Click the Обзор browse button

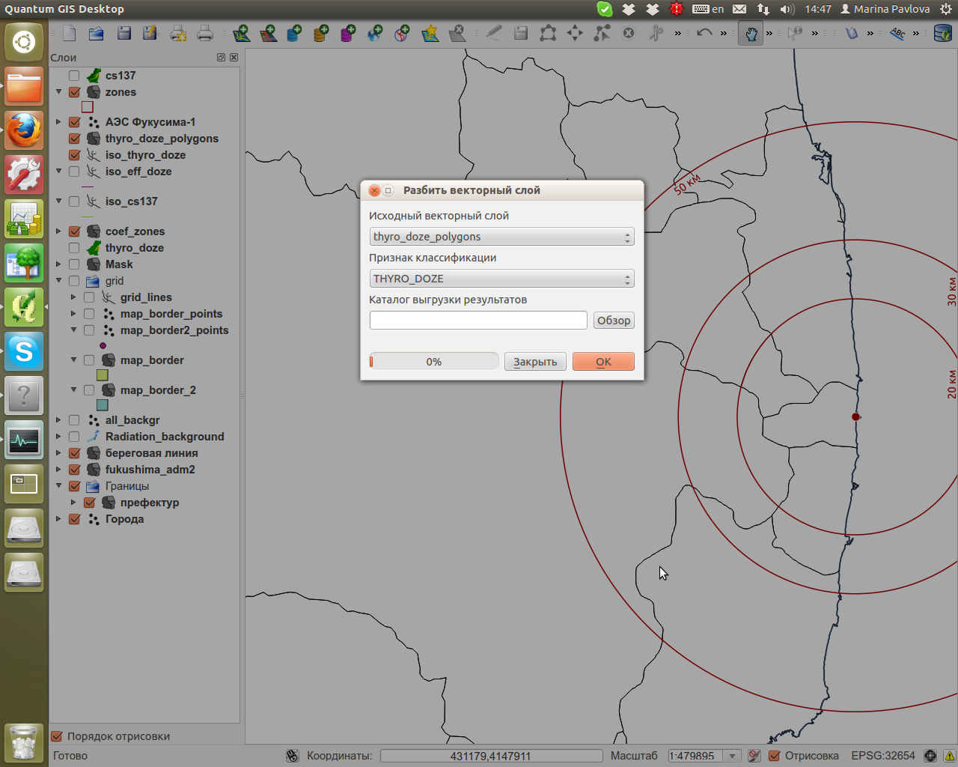[x=614, y=321]
